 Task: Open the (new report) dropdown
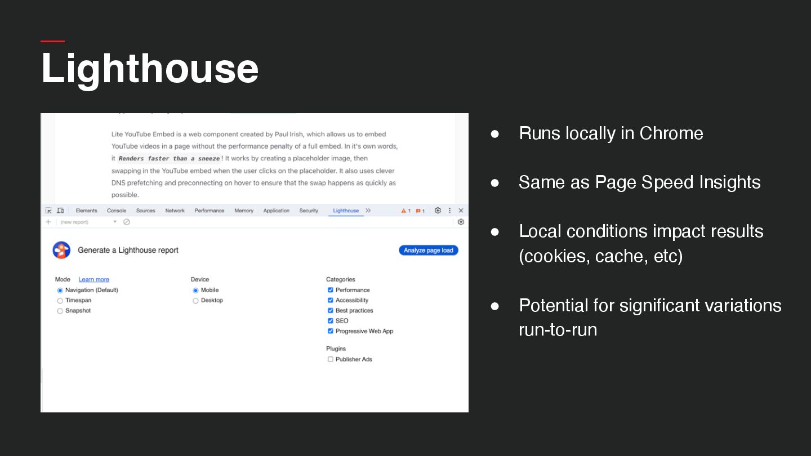(88, 222)
